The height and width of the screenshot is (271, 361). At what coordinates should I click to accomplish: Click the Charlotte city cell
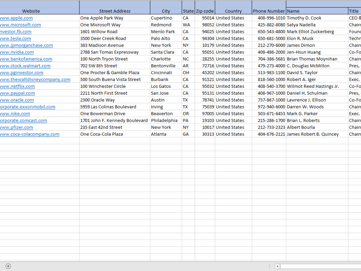pos(166,59)
